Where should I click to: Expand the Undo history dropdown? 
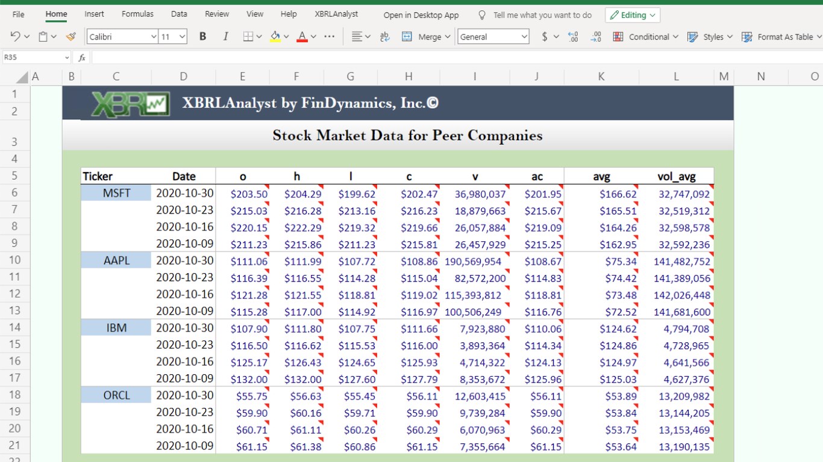[x=27, y=37]
